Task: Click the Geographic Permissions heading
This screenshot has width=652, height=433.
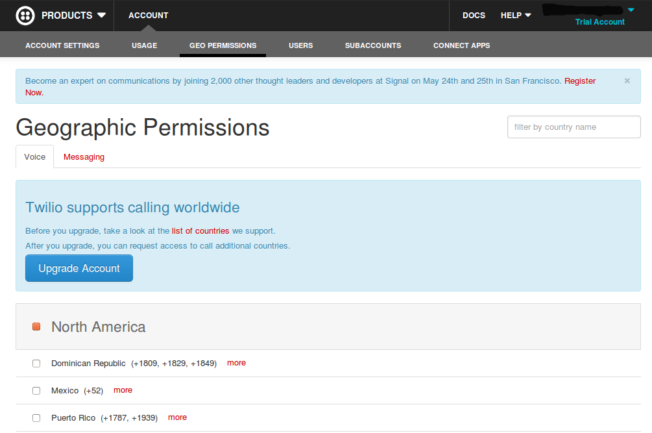Action: (143, 128)
